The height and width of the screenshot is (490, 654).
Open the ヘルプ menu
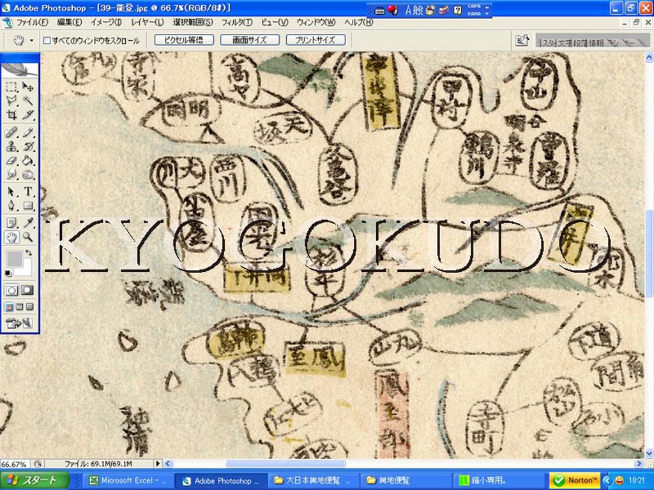(359, 22)
